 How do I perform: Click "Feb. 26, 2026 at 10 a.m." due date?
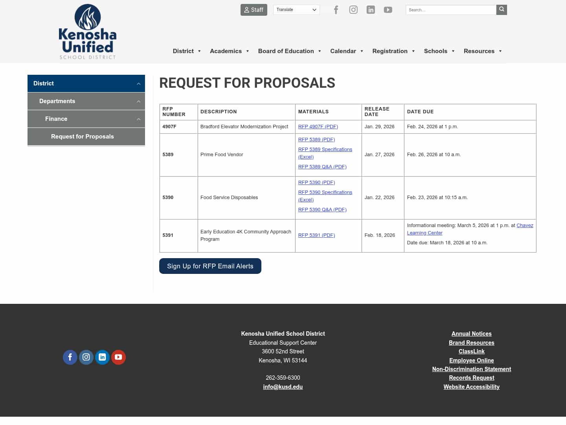click(434, 155)
